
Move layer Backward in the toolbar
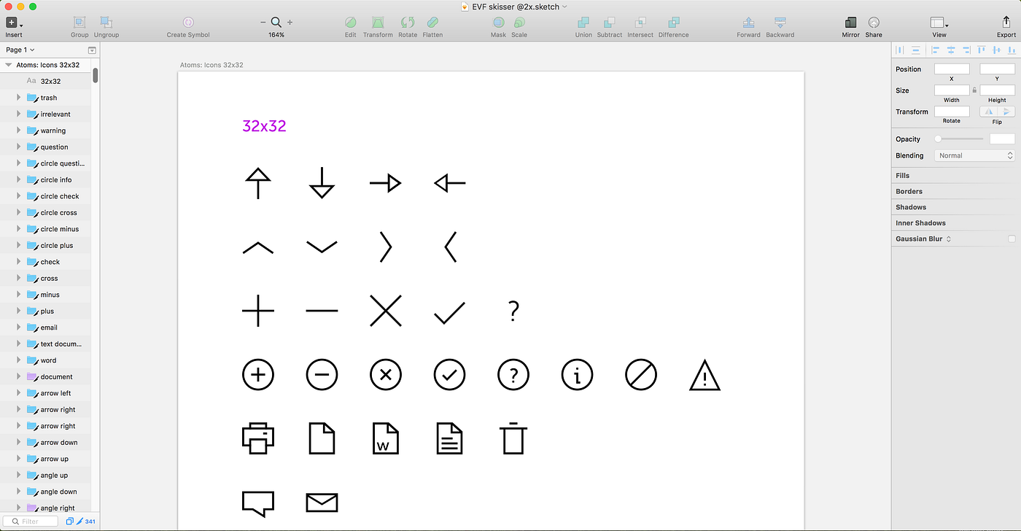coord(780,23)
